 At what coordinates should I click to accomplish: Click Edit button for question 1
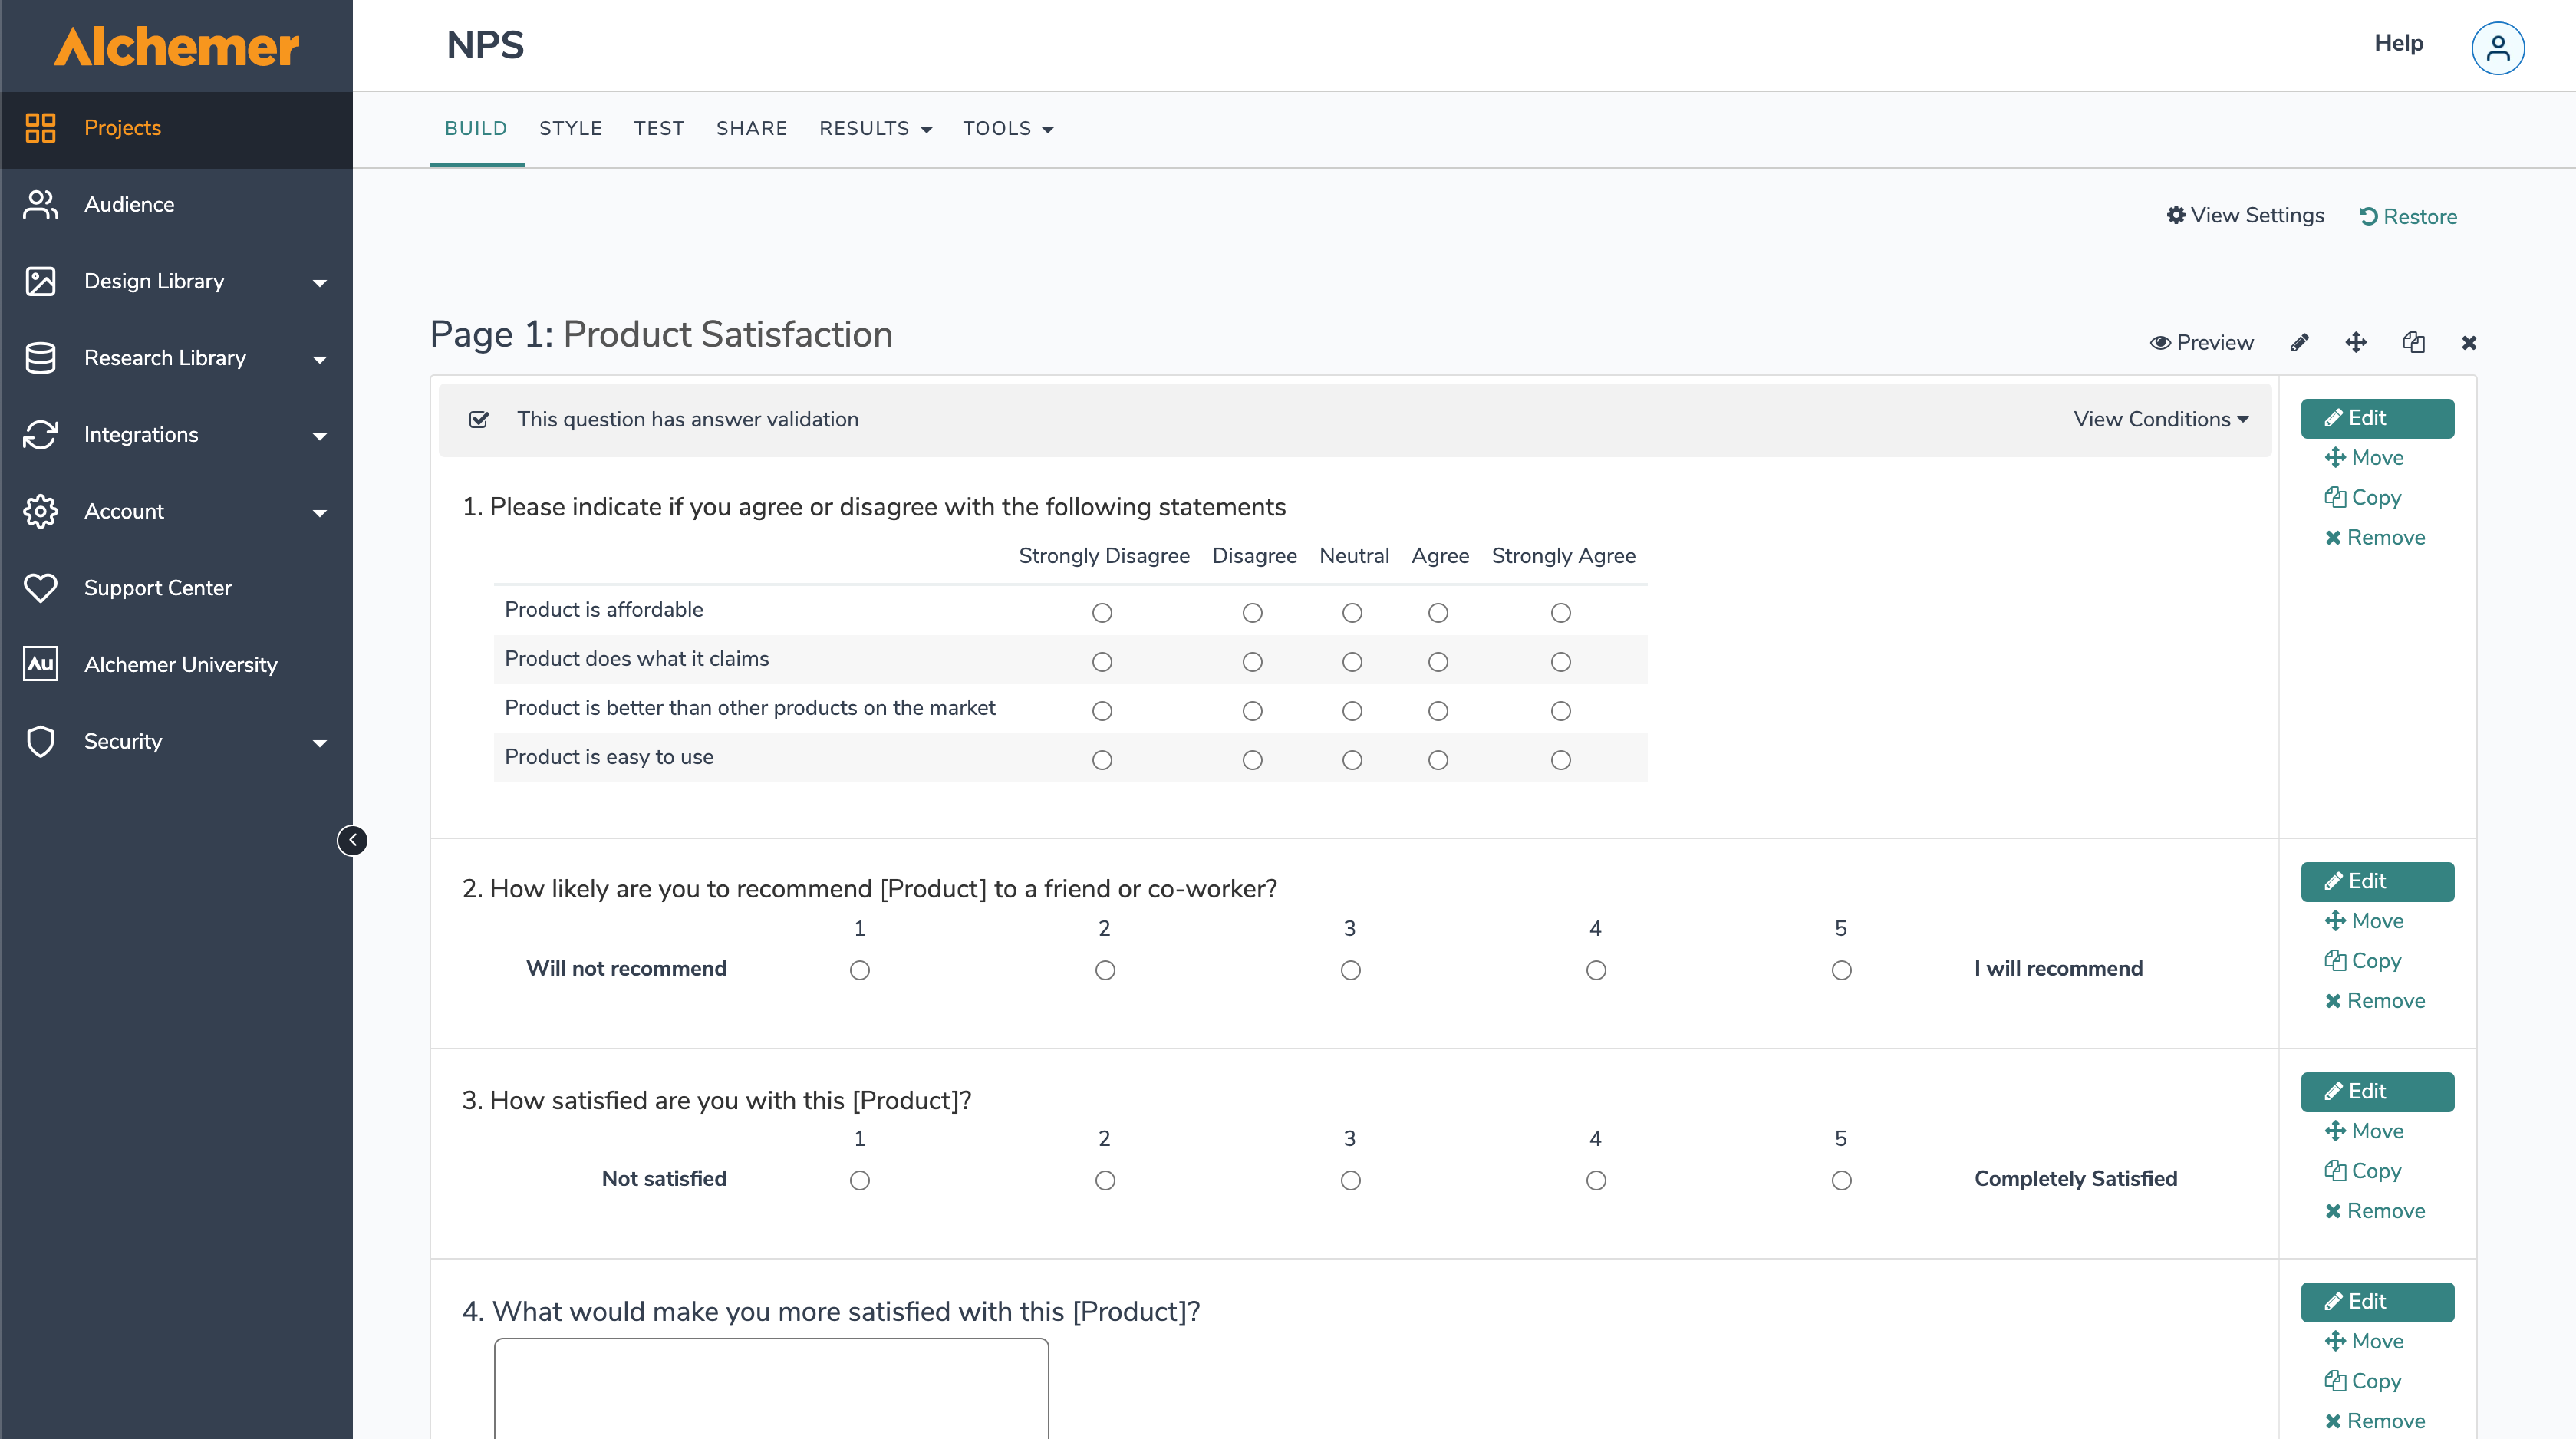[x=2376, y=418]
